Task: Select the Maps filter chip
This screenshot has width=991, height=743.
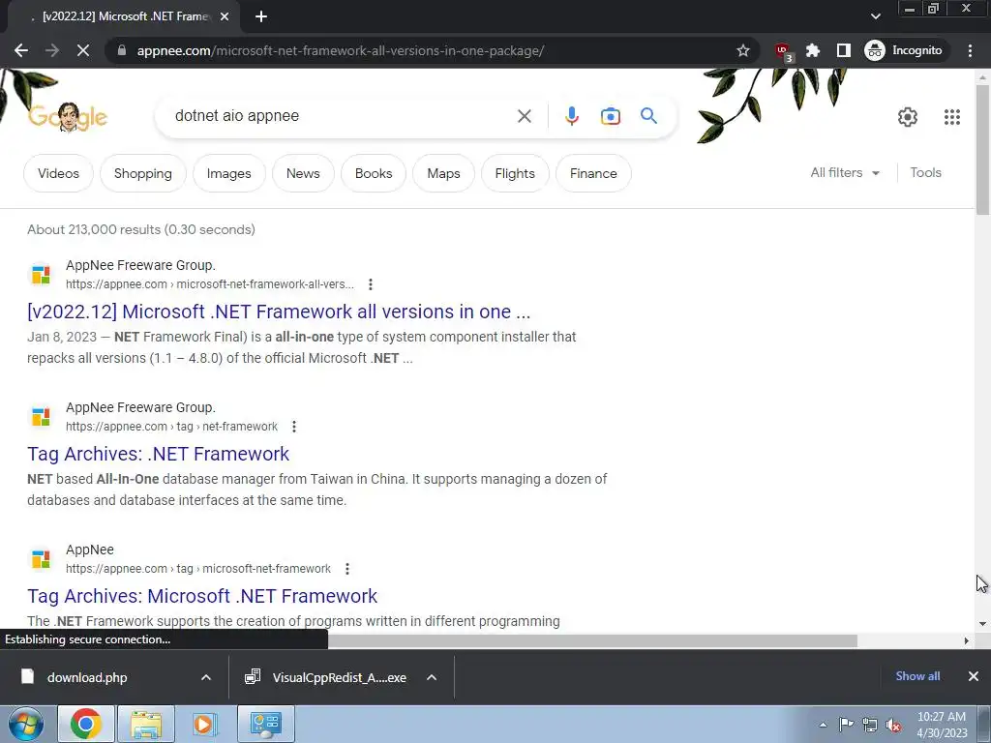Action: tap(443, 173)
